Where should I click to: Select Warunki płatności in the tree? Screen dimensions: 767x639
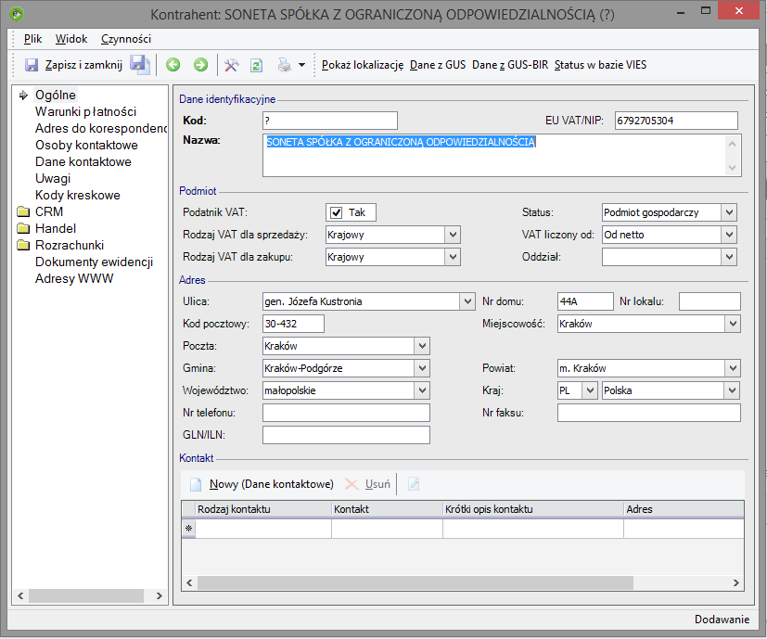click(x=85, y=111)
